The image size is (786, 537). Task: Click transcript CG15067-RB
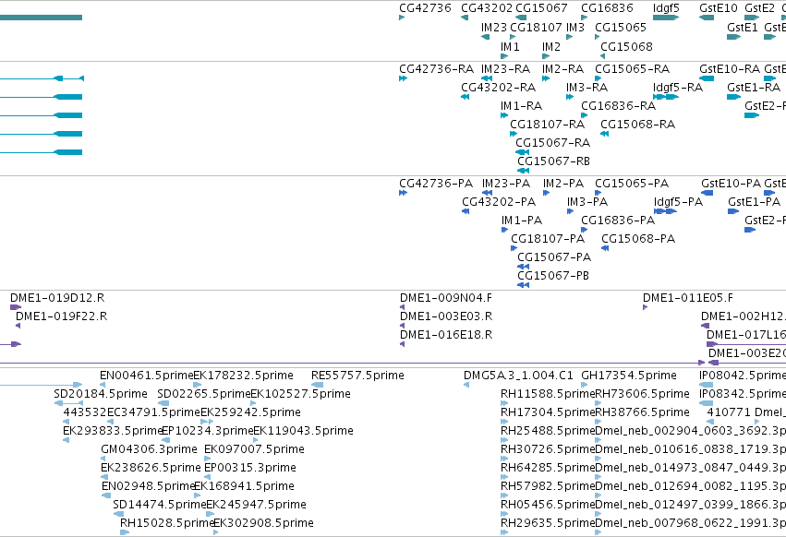[553, 161]
